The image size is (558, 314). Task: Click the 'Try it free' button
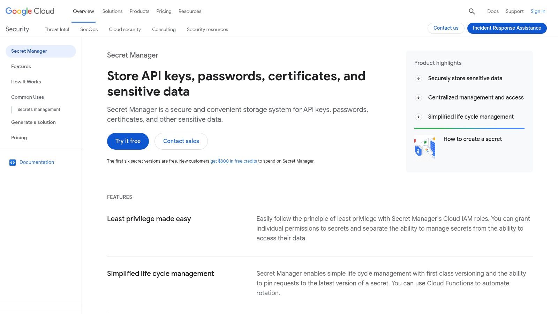click(128, 141)
